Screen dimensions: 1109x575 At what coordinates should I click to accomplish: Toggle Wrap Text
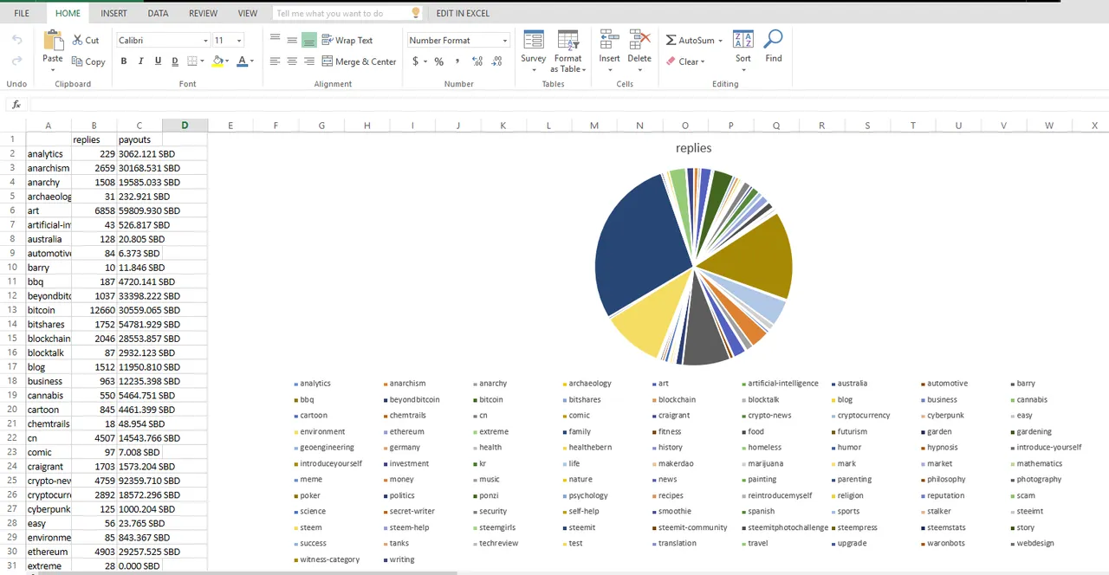click(x=347, y=40)
